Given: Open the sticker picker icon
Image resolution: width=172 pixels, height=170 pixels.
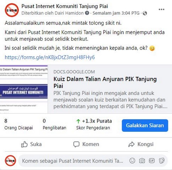Looking at the screenshot, I should coord(162,161).
